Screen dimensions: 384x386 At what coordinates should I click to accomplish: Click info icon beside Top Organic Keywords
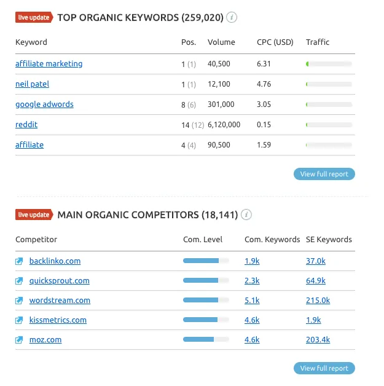(232, 17)
